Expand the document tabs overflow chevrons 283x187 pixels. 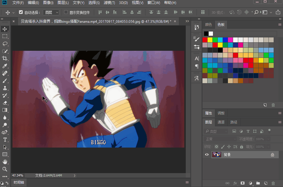pyautogui.click(x=187, y=21)
